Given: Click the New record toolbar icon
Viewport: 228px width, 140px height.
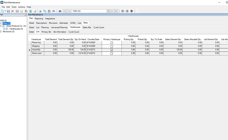Looking at the screenshot, I should (2, 11).
